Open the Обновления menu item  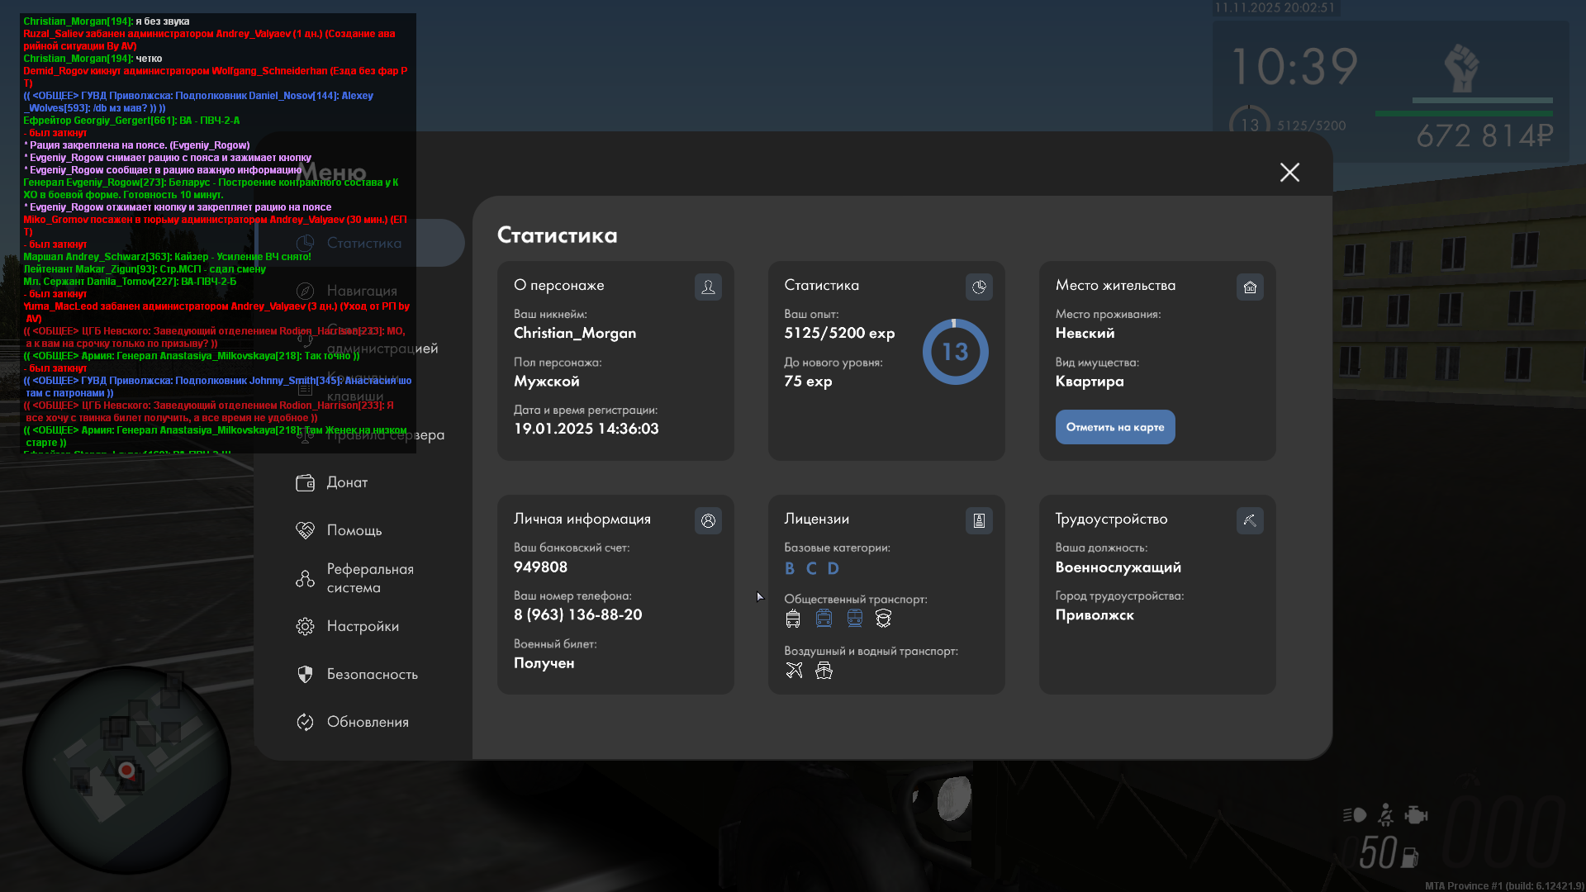pos(367,722)
